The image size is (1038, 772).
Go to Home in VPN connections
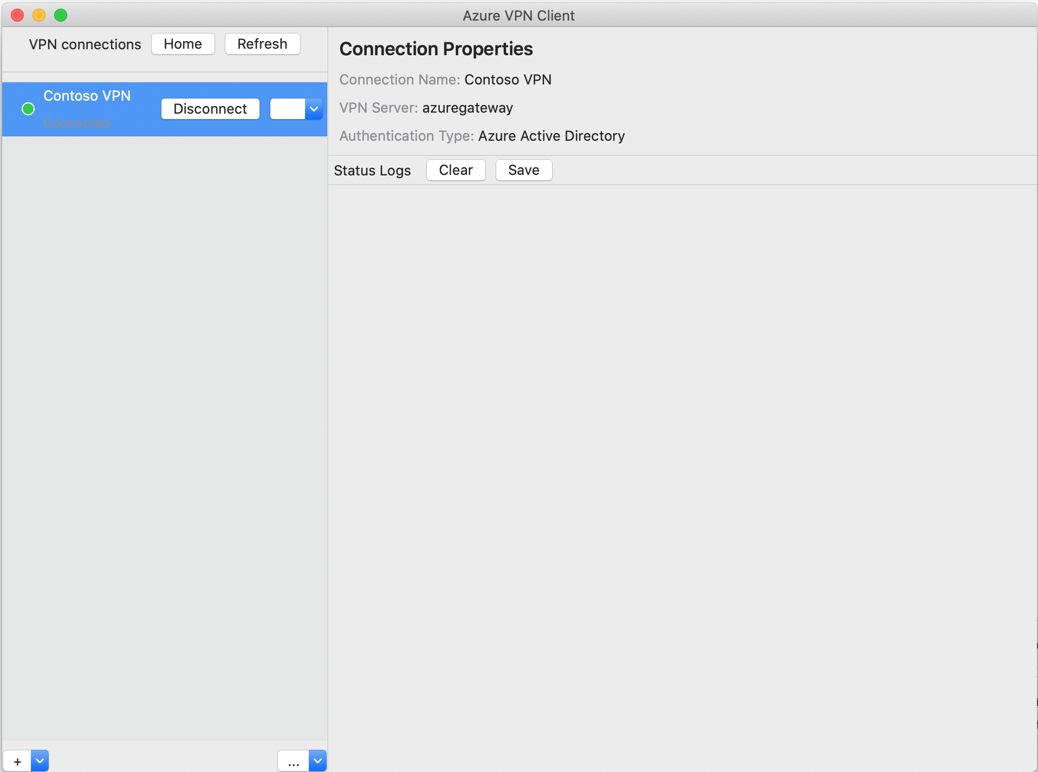coord(183,44)
